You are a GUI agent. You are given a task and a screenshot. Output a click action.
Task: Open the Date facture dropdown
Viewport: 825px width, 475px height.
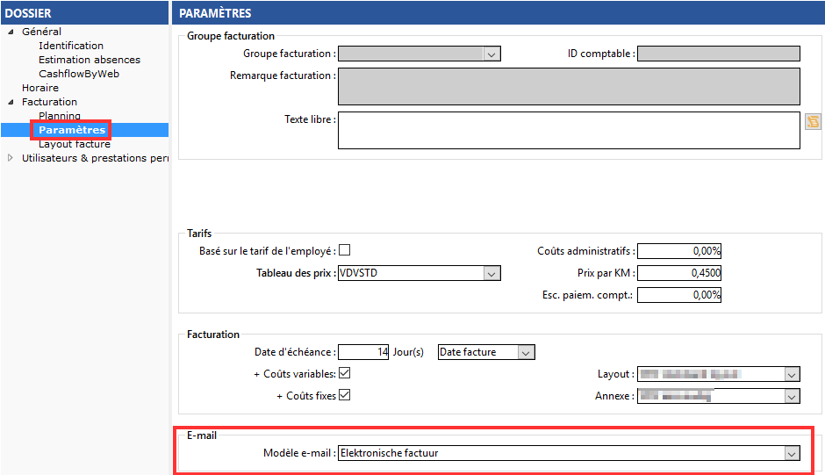526,352
